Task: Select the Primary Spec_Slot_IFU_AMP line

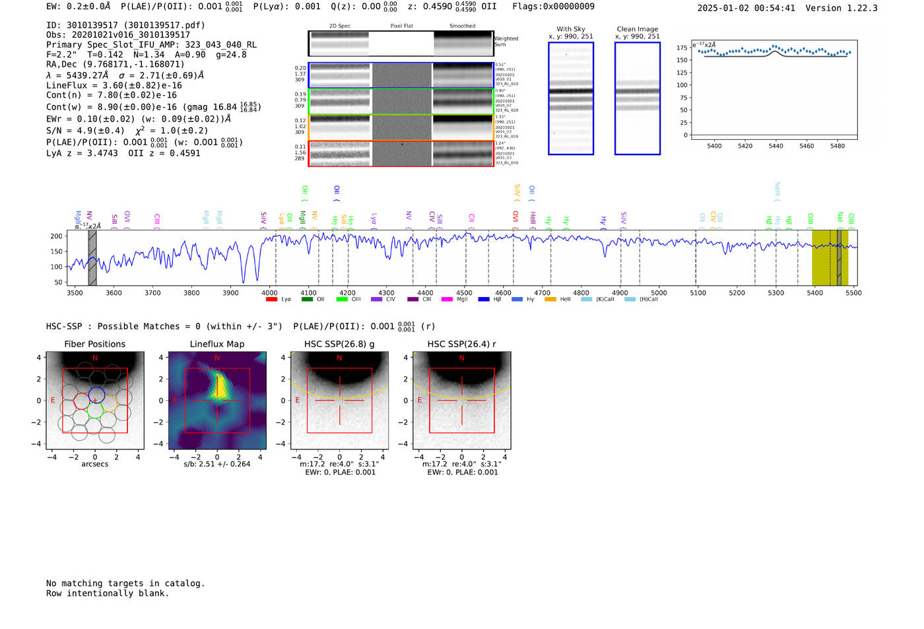Action: [152, 45]
